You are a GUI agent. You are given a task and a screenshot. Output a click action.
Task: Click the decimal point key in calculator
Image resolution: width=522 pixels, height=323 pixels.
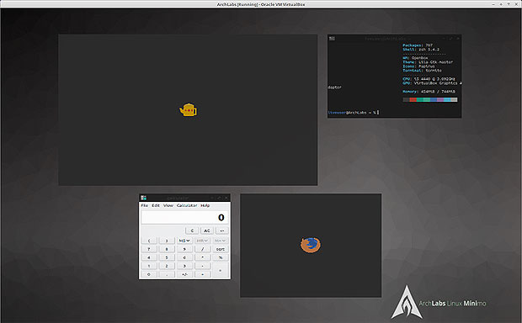click(x=167, y=274)
